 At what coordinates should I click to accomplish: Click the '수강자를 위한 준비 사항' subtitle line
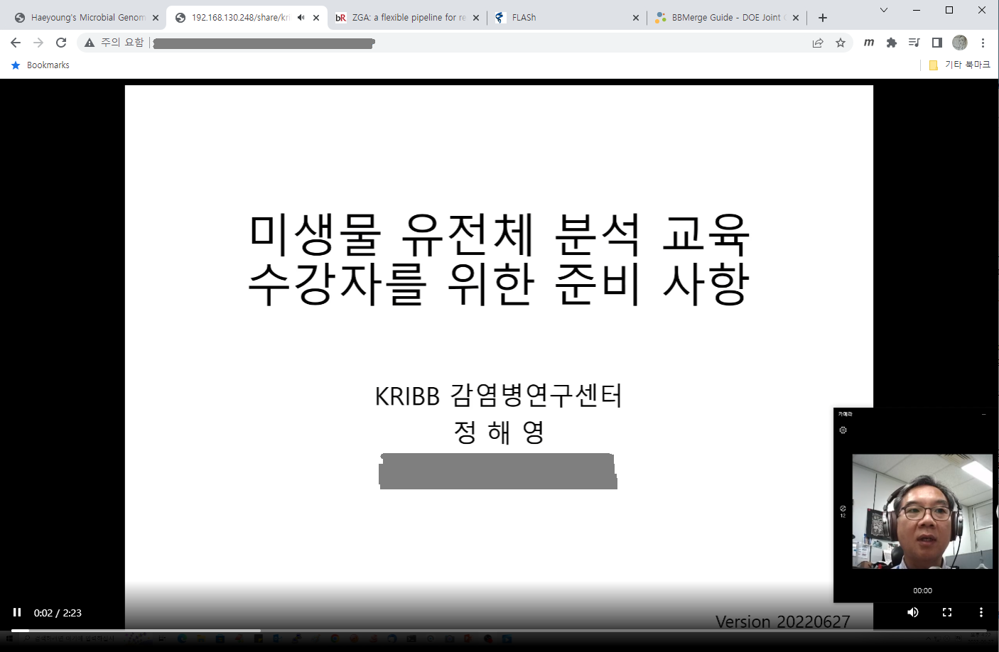(499, 284)
